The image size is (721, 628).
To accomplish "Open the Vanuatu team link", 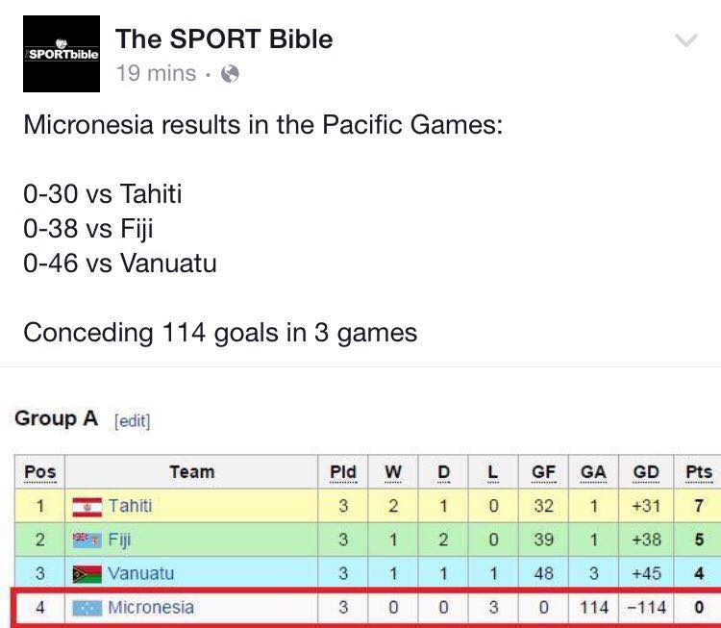I will [x=140, y=574].
